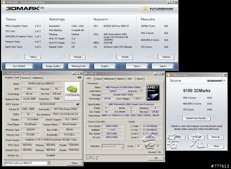
Task: Click Change under Settings
Action: [x=78, y=57]
